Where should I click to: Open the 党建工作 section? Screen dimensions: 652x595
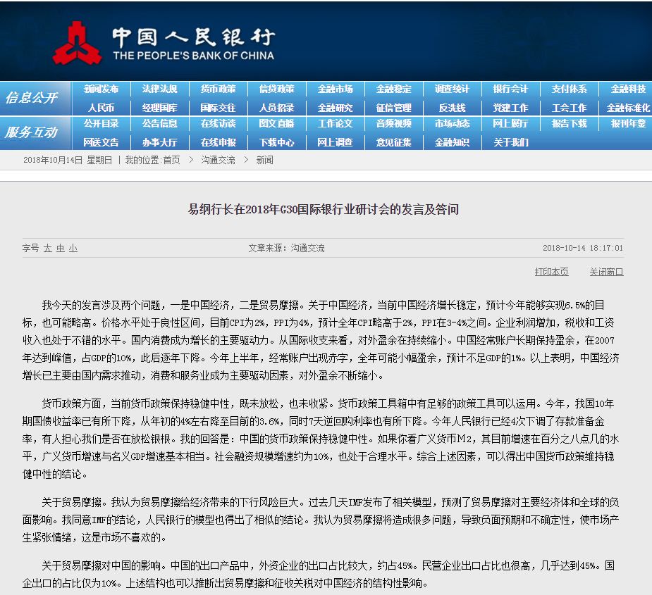point(510,108)
